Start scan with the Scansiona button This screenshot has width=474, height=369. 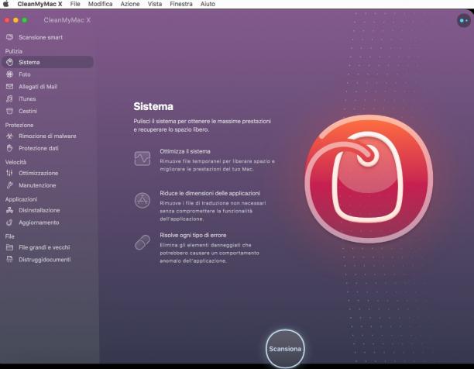tap(285, 349)
